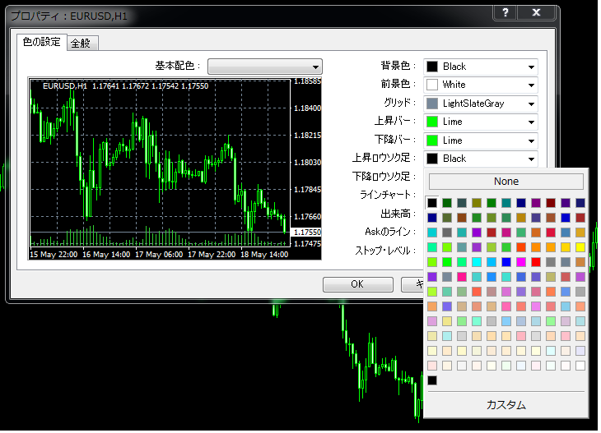Click the 18 May 14:00 time label

(x=264, y=255)
